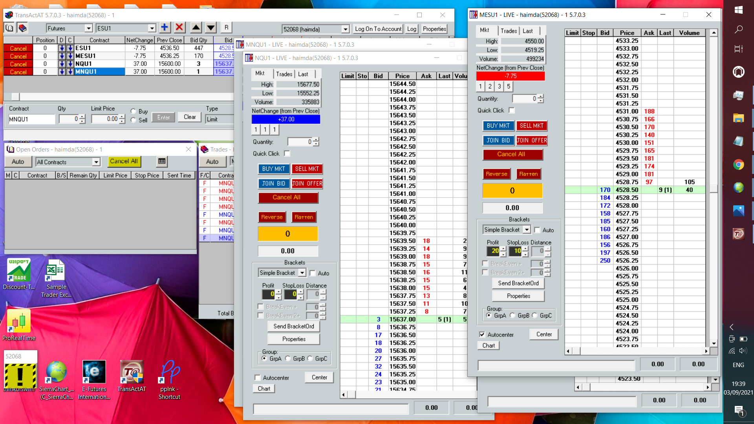Select the GrpB radio in MESU1
Image resolution: width=754 pixels, height=424 pixels.
point(512,316)
